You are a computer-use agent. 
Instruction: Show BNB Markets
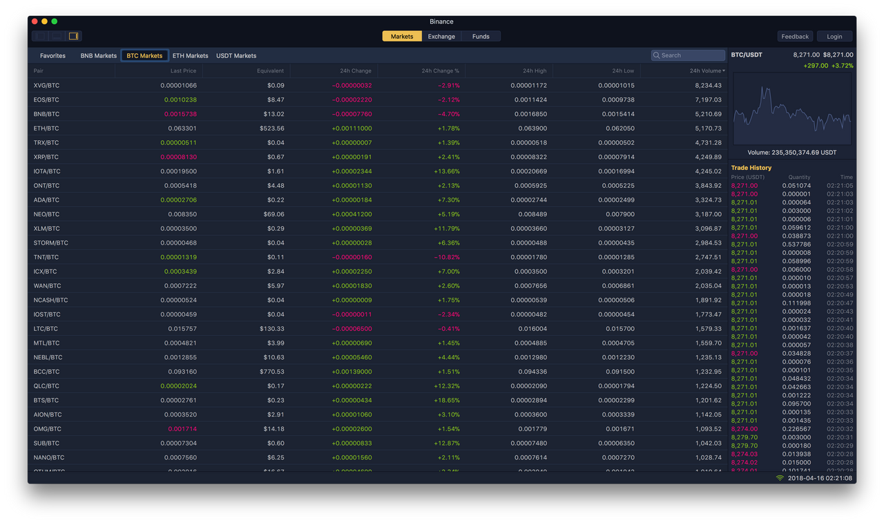tap(99, 55)
